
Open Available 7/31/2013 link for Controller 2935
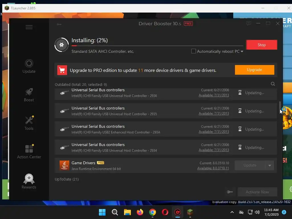tap(214, 113)
